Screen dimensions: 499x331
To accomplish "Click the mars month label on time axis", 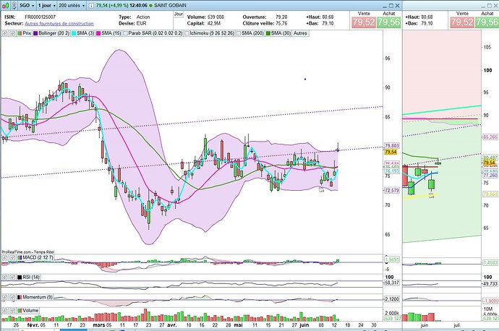I will [x=98, y=325].
